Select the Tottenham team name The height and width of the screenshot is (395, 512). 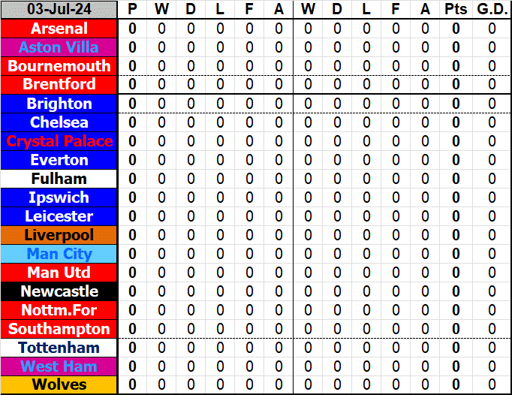[59, 348]
